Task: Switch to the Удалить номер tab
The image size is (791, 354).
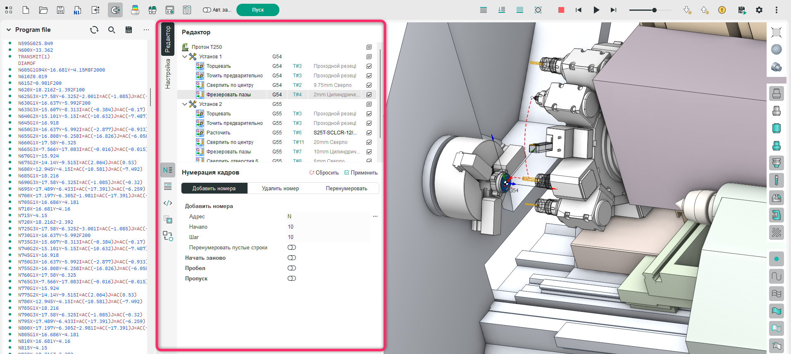Action: [x=280, y=189]
